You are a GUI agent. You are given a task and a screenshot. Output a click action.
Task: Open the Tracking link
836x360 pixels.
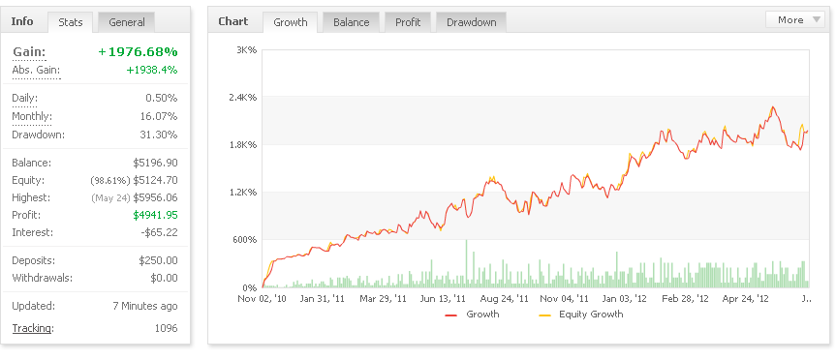pos(32,329)
